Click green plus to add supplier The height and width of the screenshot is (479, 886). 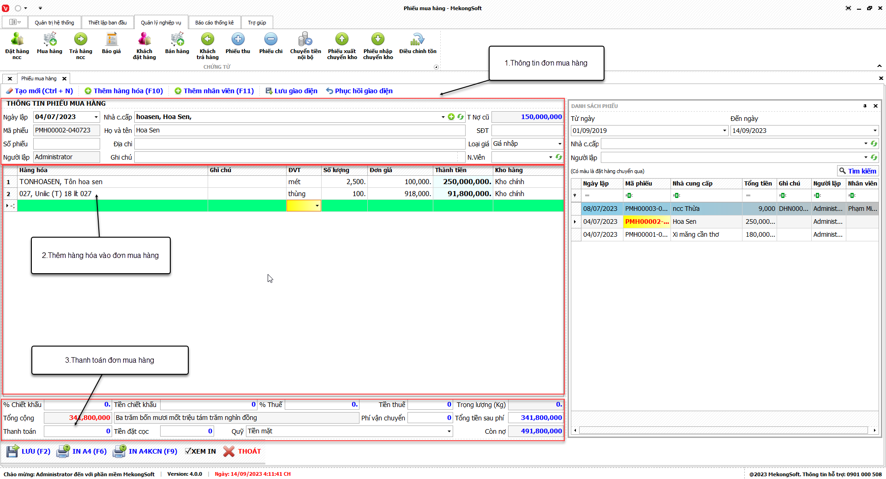[x=451, y=117]
